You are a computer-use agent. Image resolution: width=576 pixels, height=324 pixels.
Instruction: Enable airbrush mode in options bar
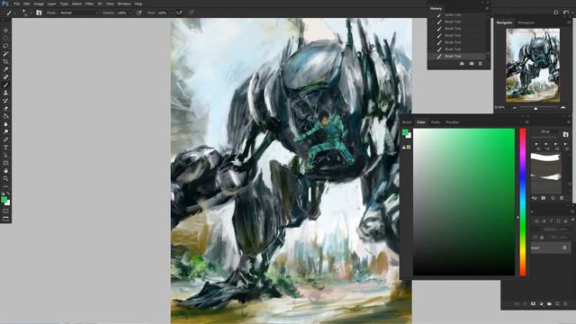(179, 13)
